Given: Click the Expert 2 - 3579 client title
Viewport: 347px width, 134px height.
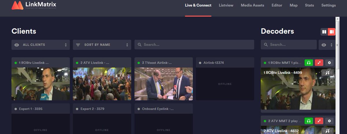Looking at the screenshot, I should click(x=92, y=109).
